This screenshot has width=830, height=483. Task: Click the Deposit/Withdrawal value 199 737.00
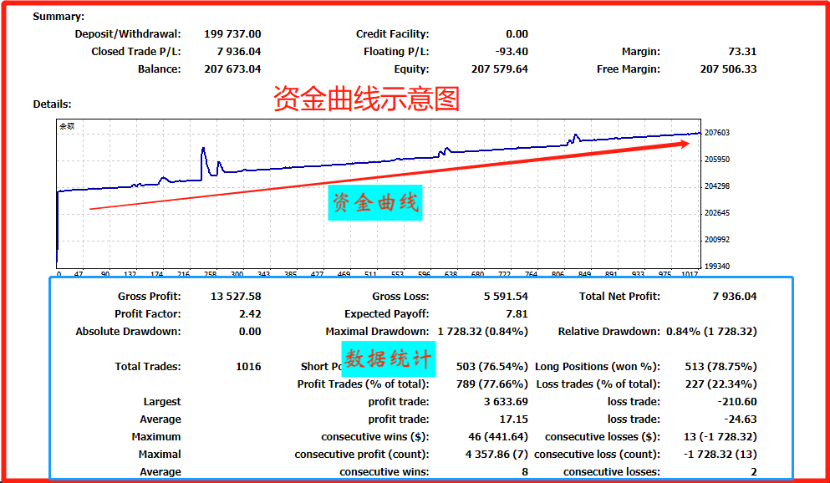point(232,34)
